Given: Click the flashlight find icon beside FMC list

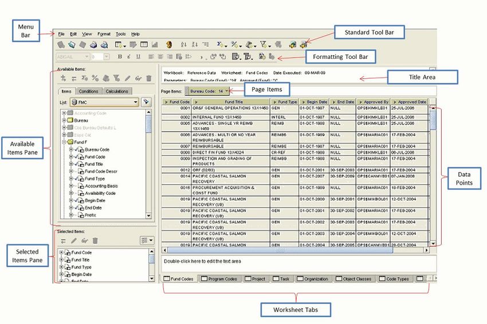Looking at the screenshot, I should click(147, 102).
